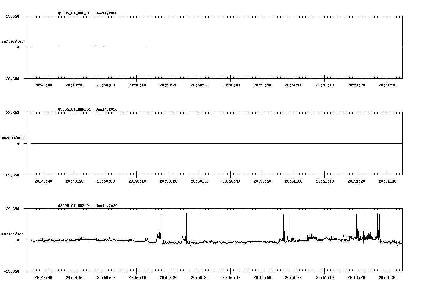Pick 20:50:40 time label under HNZ plot
The height and width of the screenshot is (289, 425).
pos(231,277)
